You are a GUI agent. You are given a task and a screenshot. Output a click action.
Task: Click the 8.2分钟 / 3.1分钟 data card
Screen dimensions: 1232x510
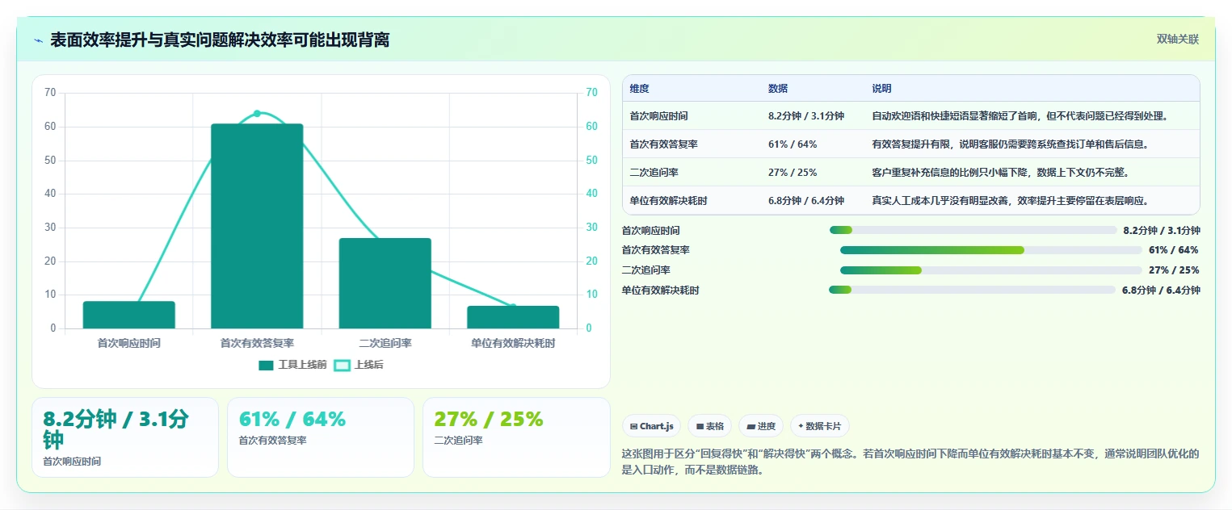coord(125,437)
